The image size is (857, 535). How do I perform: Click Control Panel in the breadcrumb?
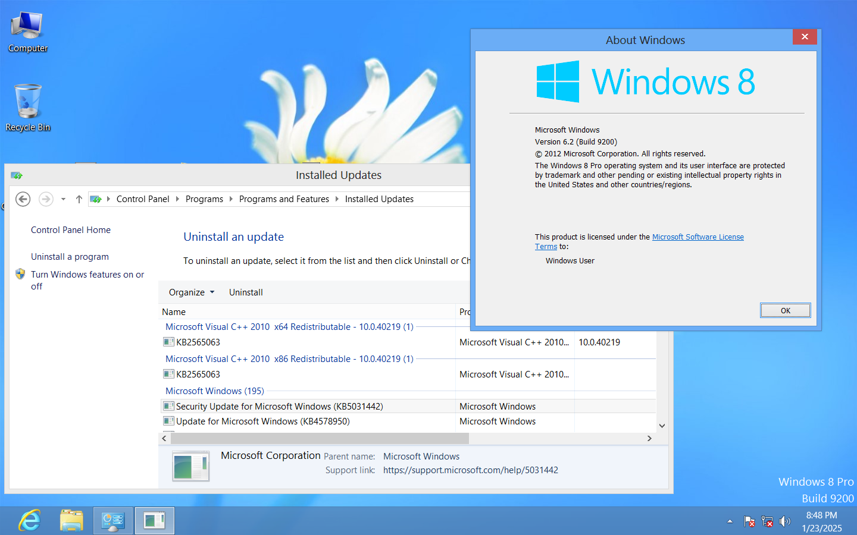pos(143,199)
